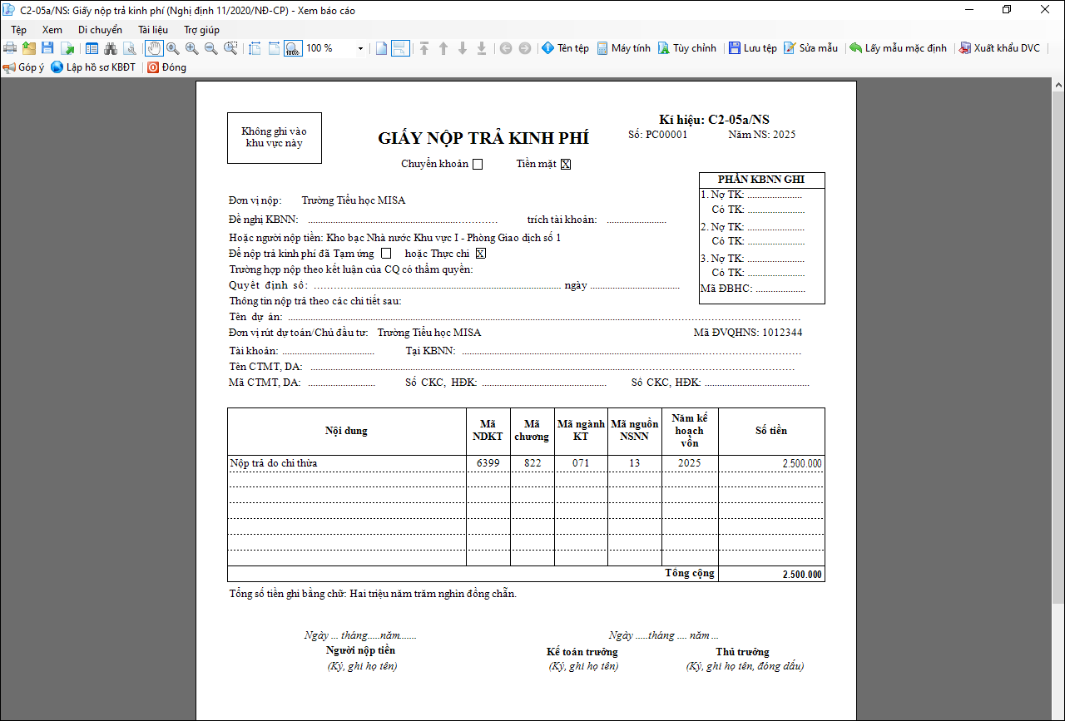Click Lập hồ sơ KBĐT button
Image resolution: width=1065 pixels, height=721 pixels.
click(x=93, y=67)
